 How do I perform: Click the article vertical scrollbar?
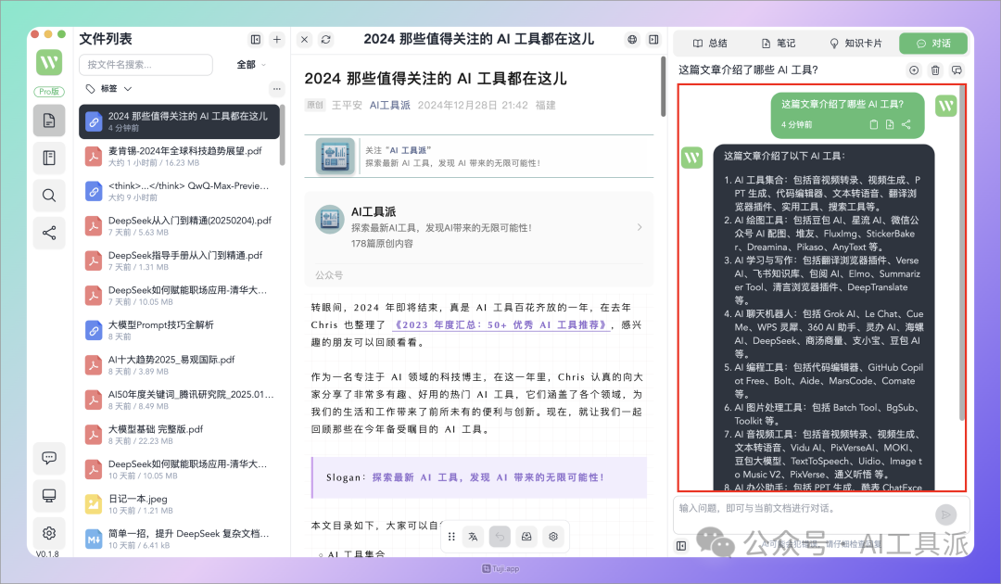663,86
